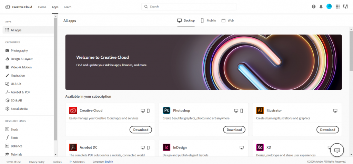Click desktop platform icon on Illustrator card

pos(335,110)
